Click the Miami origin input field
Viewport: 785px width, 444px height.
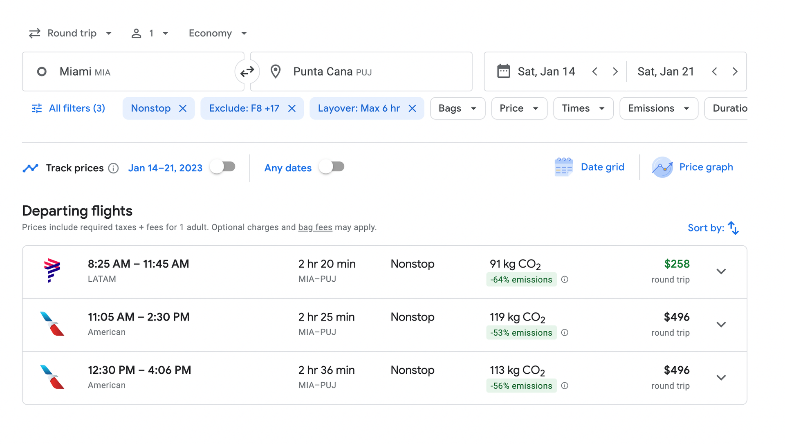pyautogui.click(x=123, y=71)
